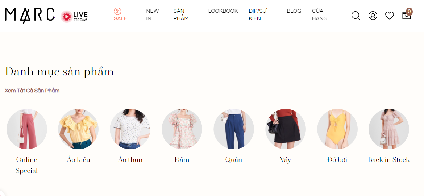Open the user account icon
Image resolution: width=424 pixels, height=196 pixels.
pyautogui.click(x=373, y=16)
